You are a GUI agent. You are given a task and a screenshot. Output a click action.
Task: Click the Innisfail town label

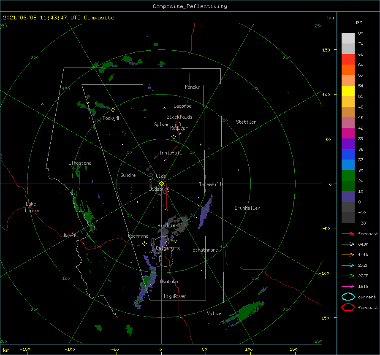click(171, 153)
